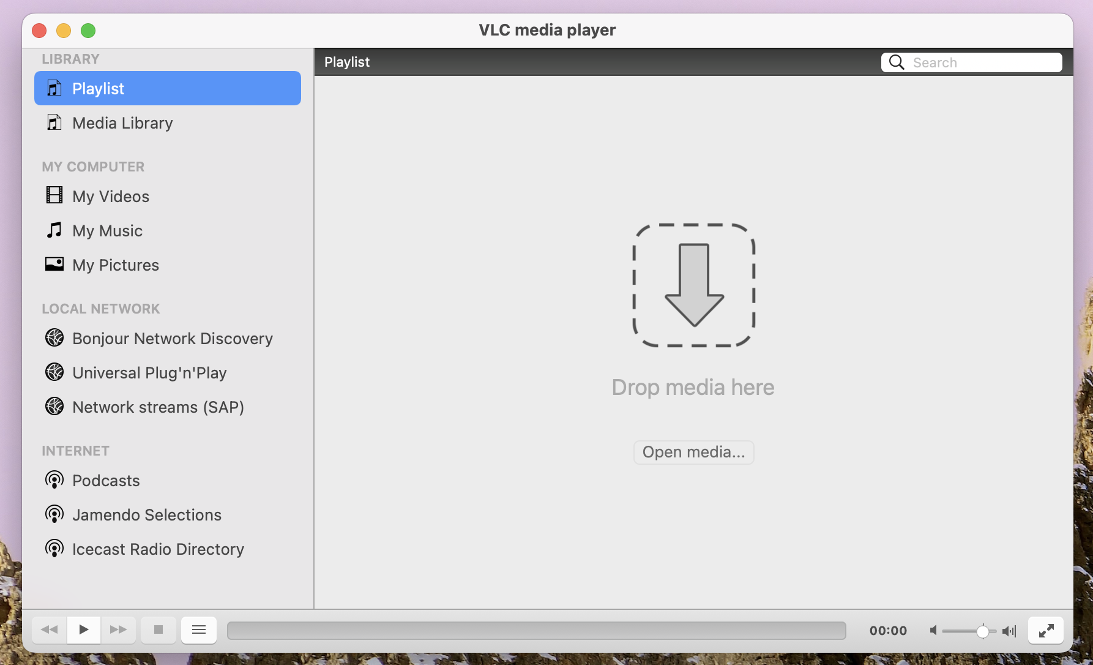
Task: Set maximum volume with loud speaker icon
Action: (1009, 631)
